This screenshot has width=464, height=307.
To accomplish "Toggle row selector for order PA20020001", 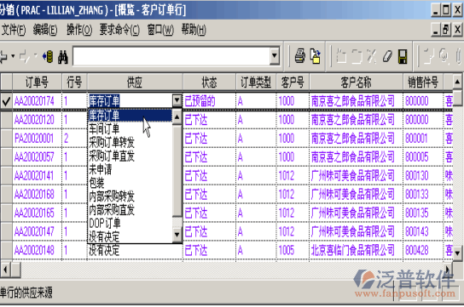I will point(6,139).
